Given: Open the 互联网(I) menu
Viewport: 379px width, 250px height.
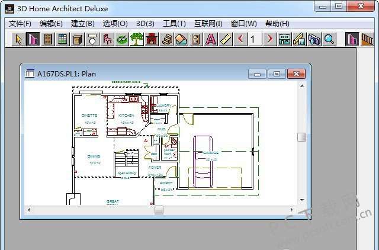Looking at the screenshot, I should 208,24.
